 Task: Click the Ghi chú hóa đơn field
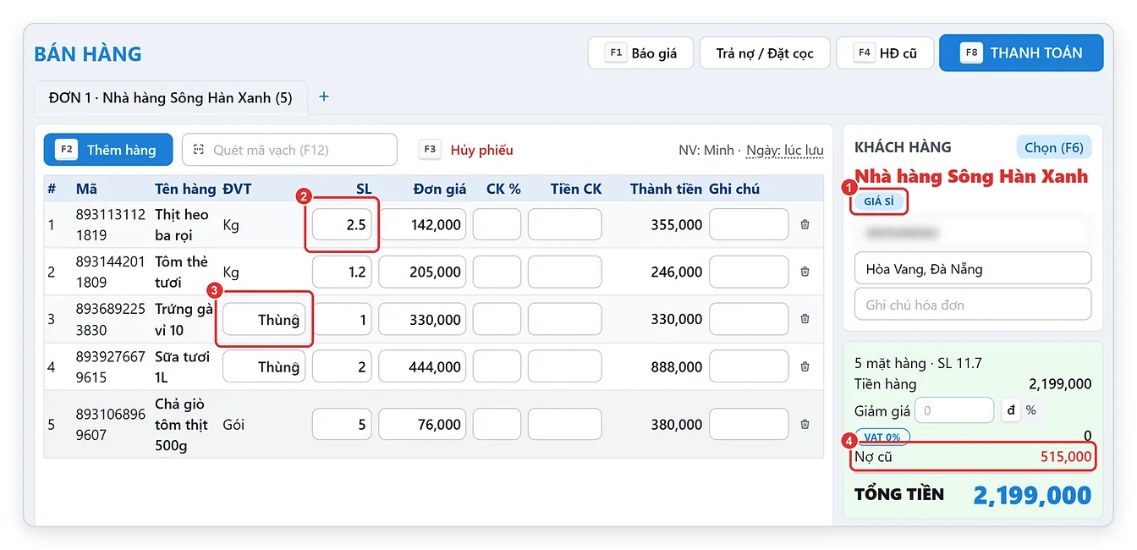(x=973, y=305)
